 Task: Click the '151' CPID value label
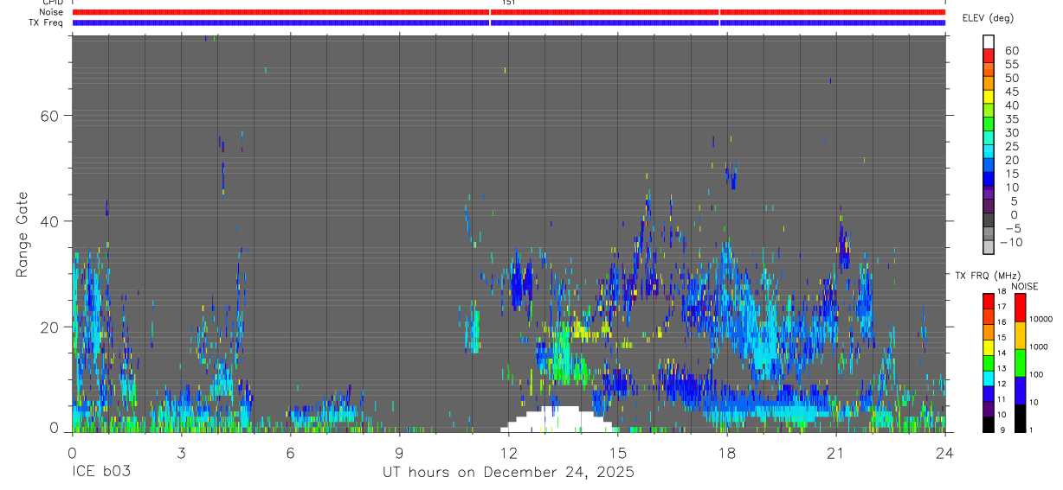tap(509, 3)
